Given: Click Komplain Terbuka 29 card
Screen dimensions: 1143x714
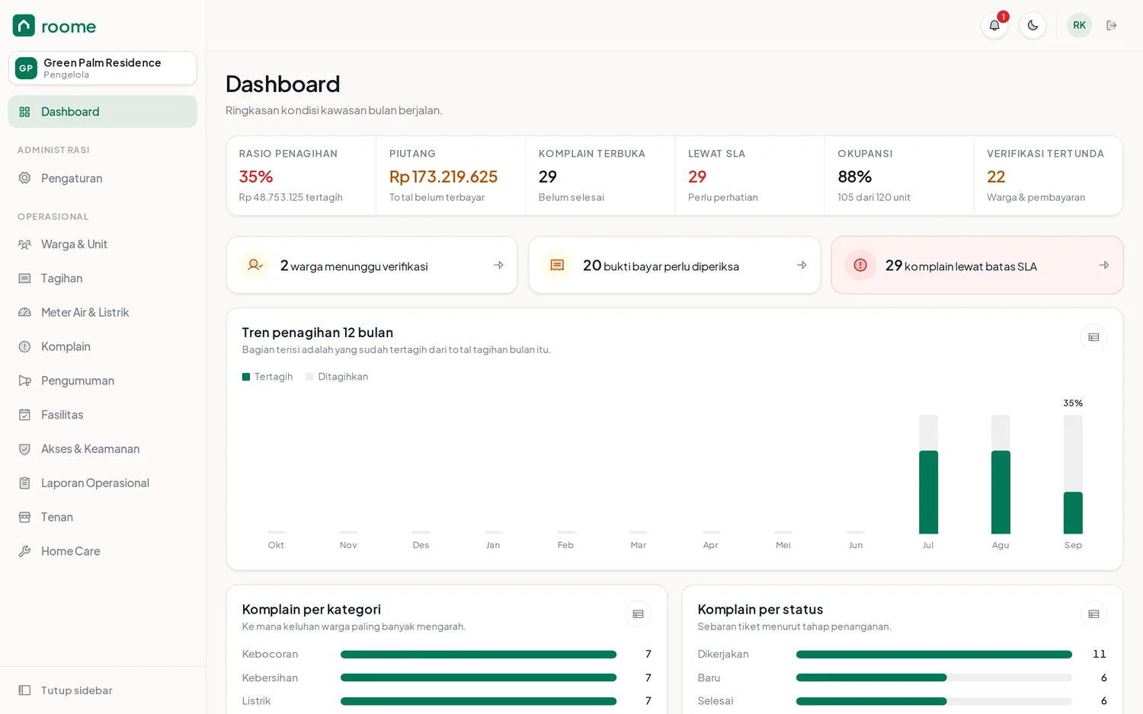Looking at the screenshot, I should 600,176.
